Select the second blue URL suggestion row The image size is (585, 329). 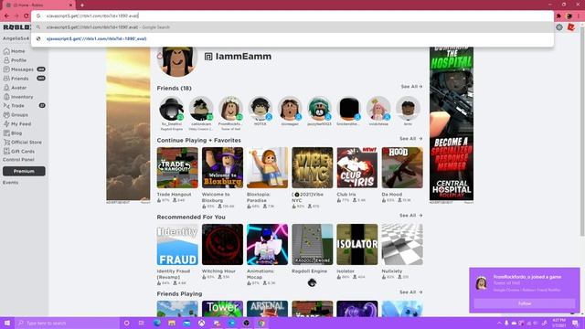click(x=292, y=38)
